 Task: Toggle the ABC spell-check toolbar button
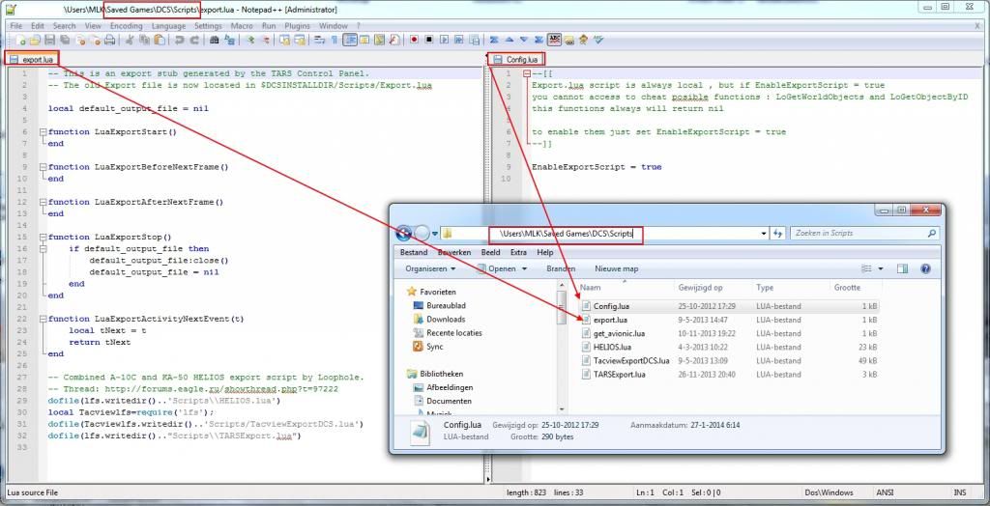pos(554,40)
